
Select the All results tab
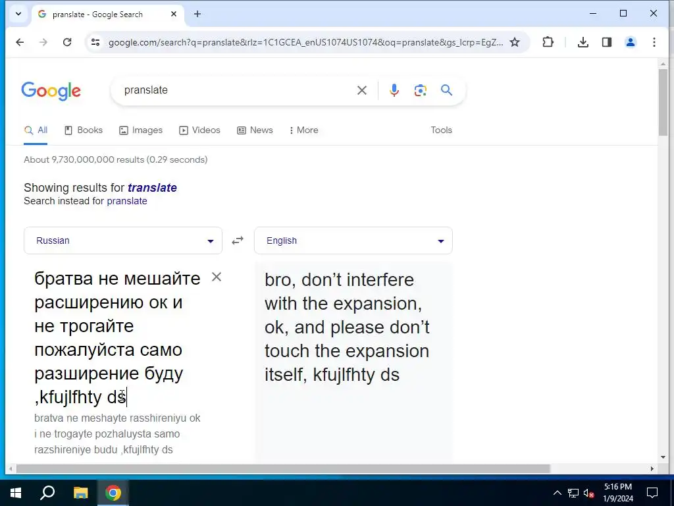(36, 130)
